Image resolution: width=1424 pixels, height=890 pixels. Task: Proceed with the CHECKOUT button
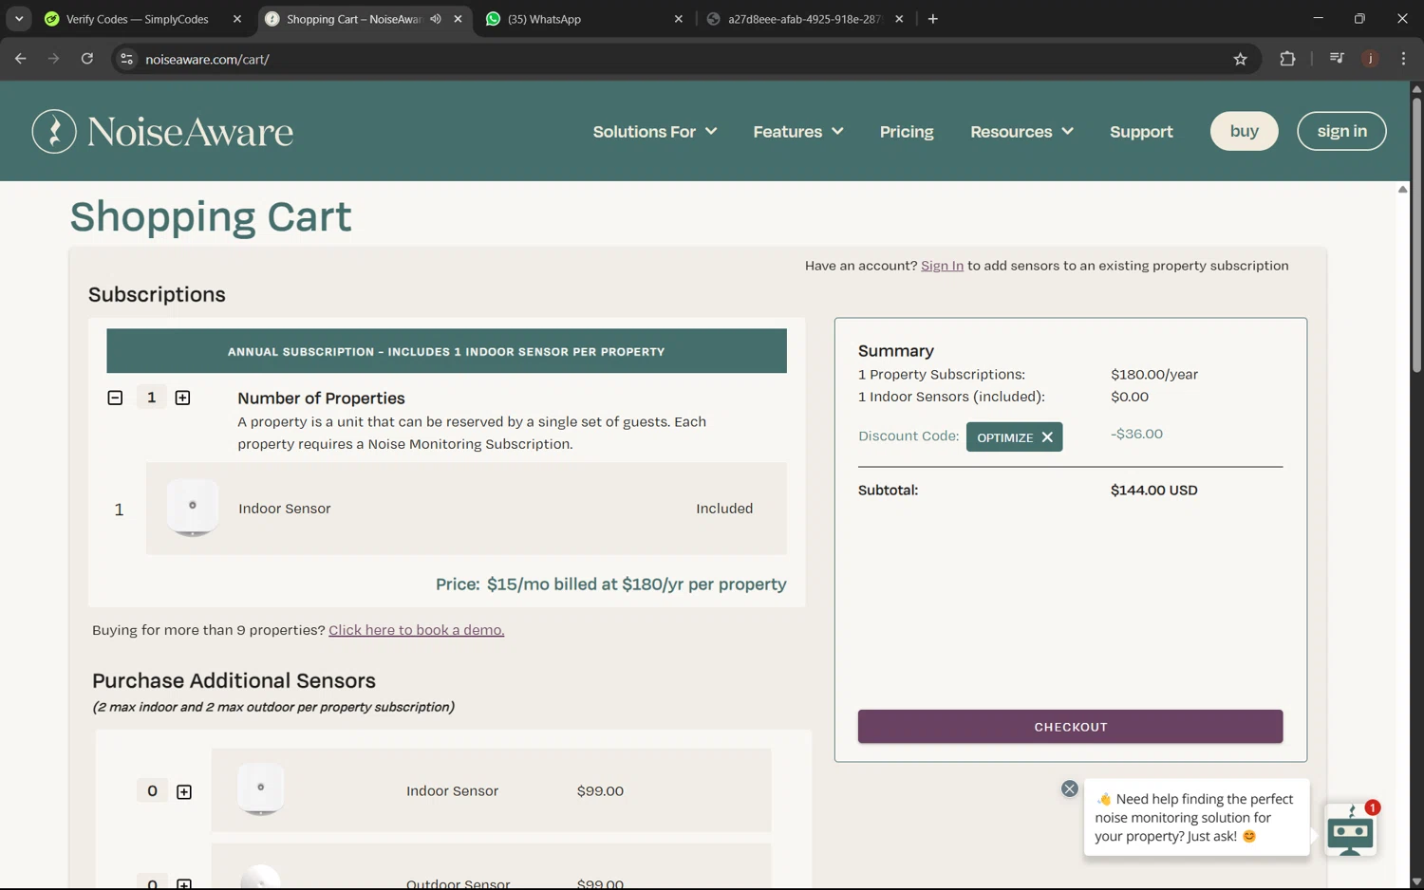point(1070,727)
